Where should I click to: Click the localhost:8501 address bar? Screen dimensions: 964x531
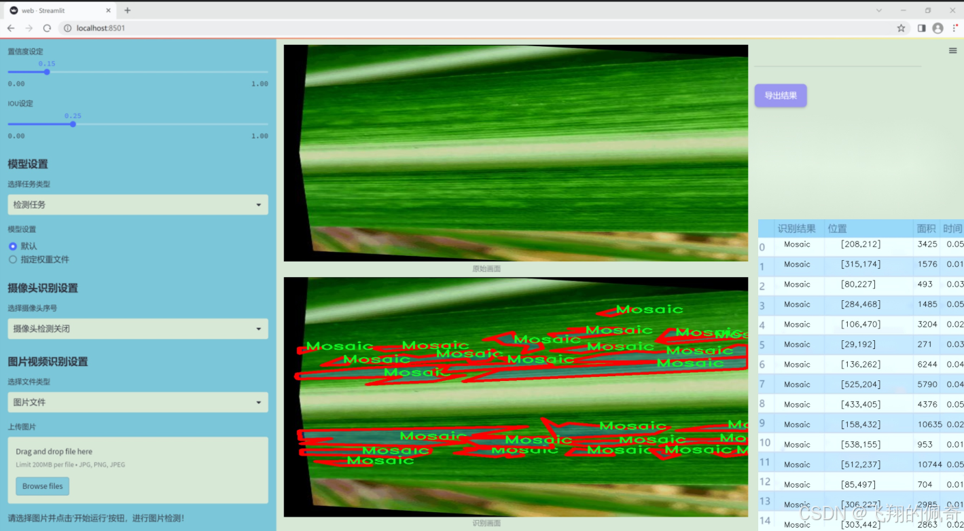[x=476, y=28]
